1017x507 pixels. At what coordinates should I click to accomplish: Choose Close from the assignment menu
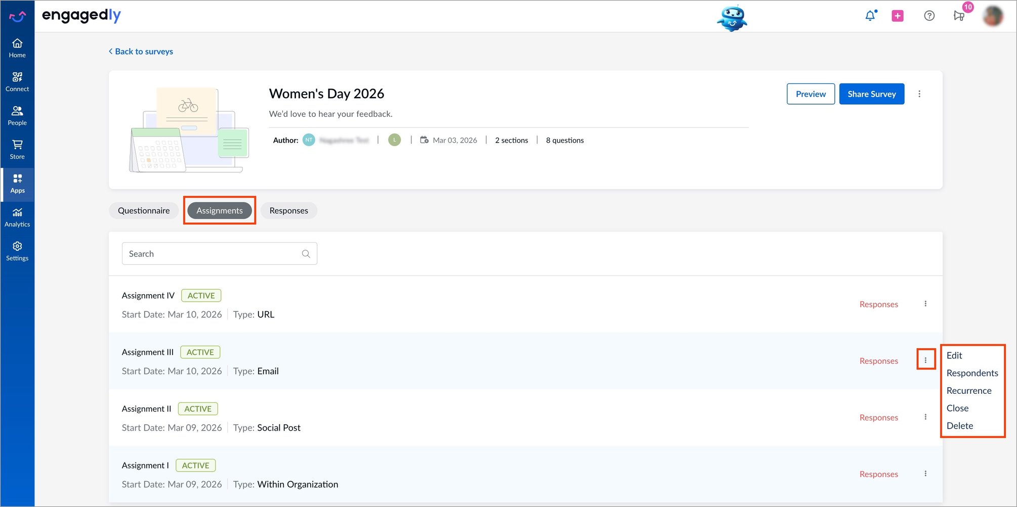pyautogui.click(x=957, y=408)
